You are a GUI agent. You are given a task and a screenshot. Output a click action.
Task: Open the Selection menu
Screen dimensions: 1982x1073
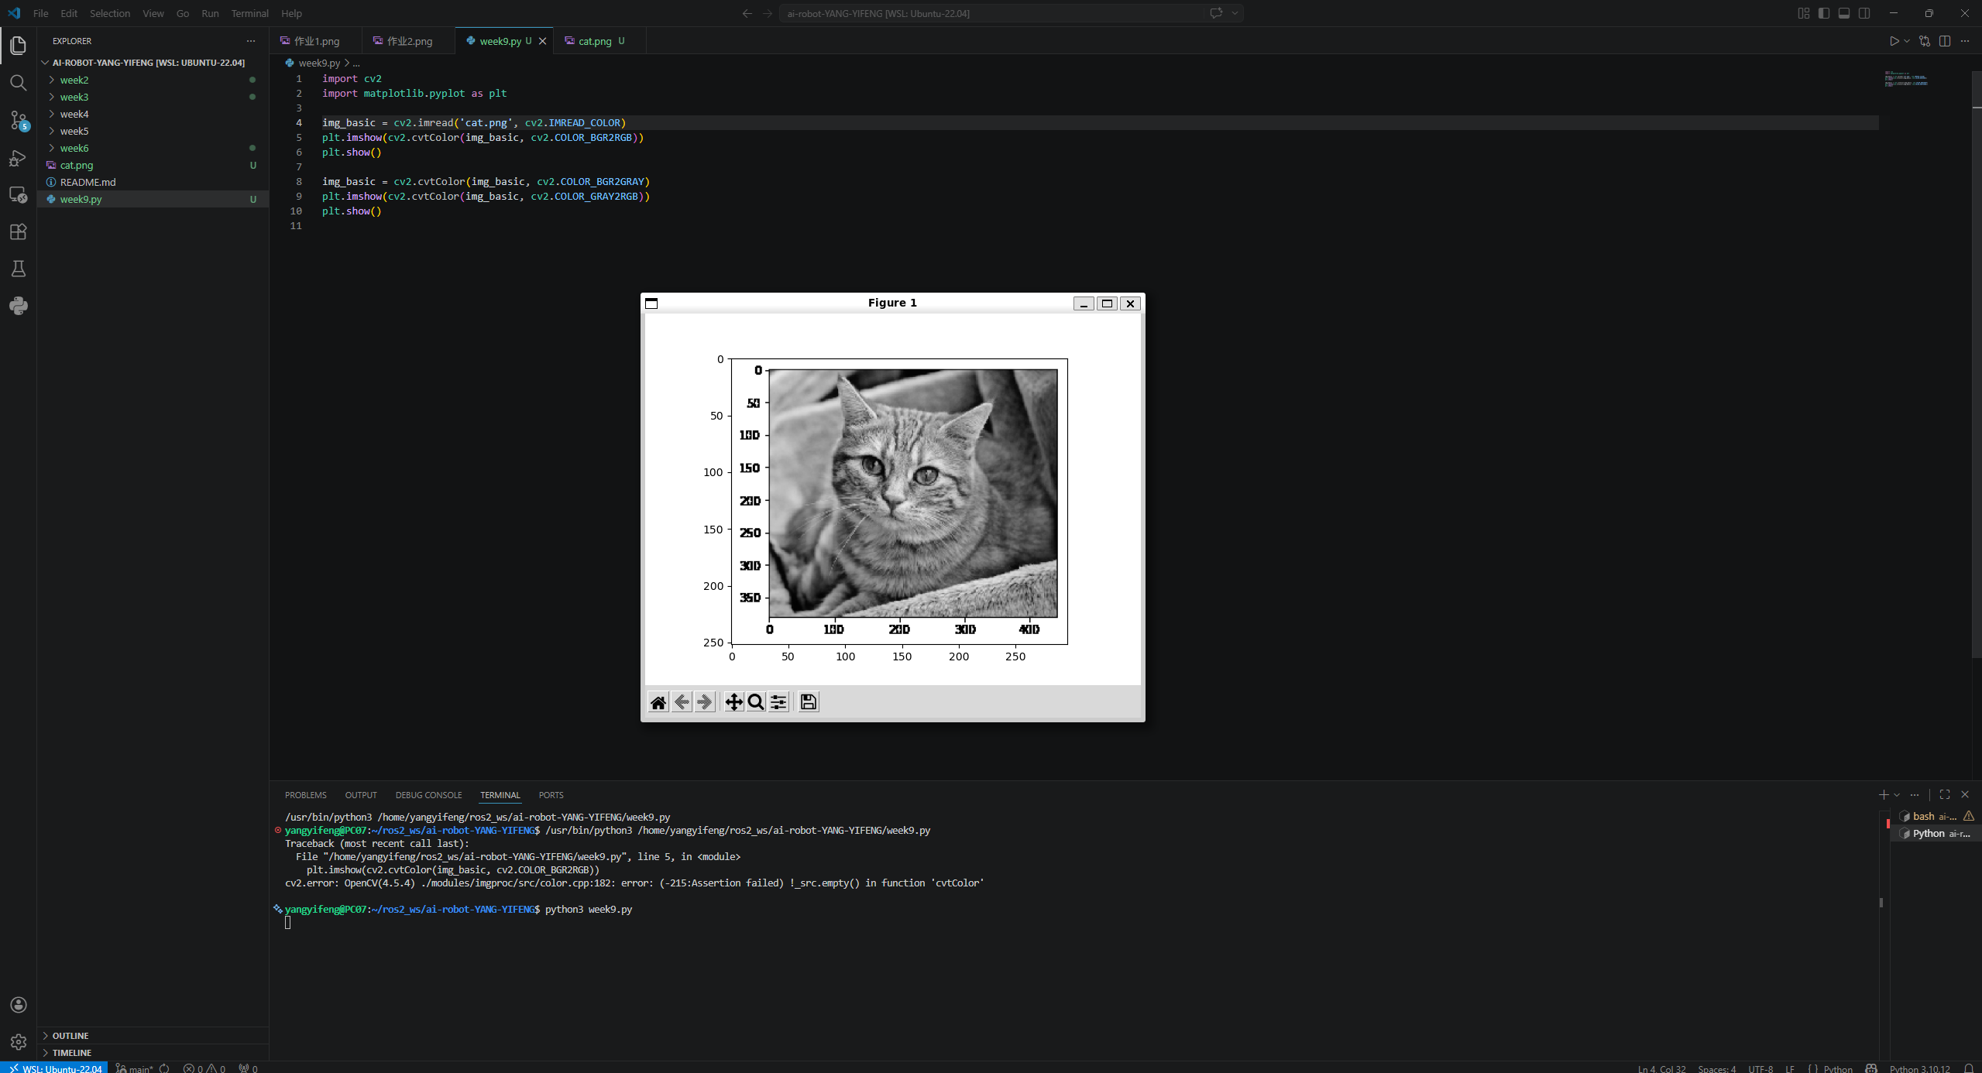pyautogui.click(x=110, y=13)
